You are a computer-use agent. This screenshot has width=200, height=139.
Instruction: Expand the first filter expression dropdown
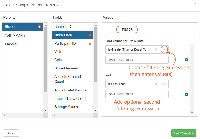164,49
